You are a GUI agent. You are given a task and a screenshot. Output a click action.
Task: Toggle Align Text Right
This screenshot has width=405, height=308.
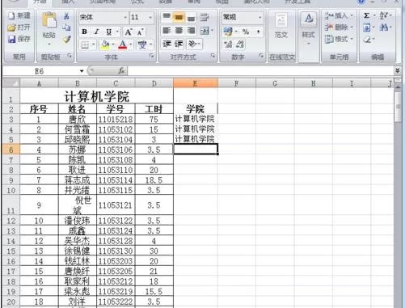[191, 31]
